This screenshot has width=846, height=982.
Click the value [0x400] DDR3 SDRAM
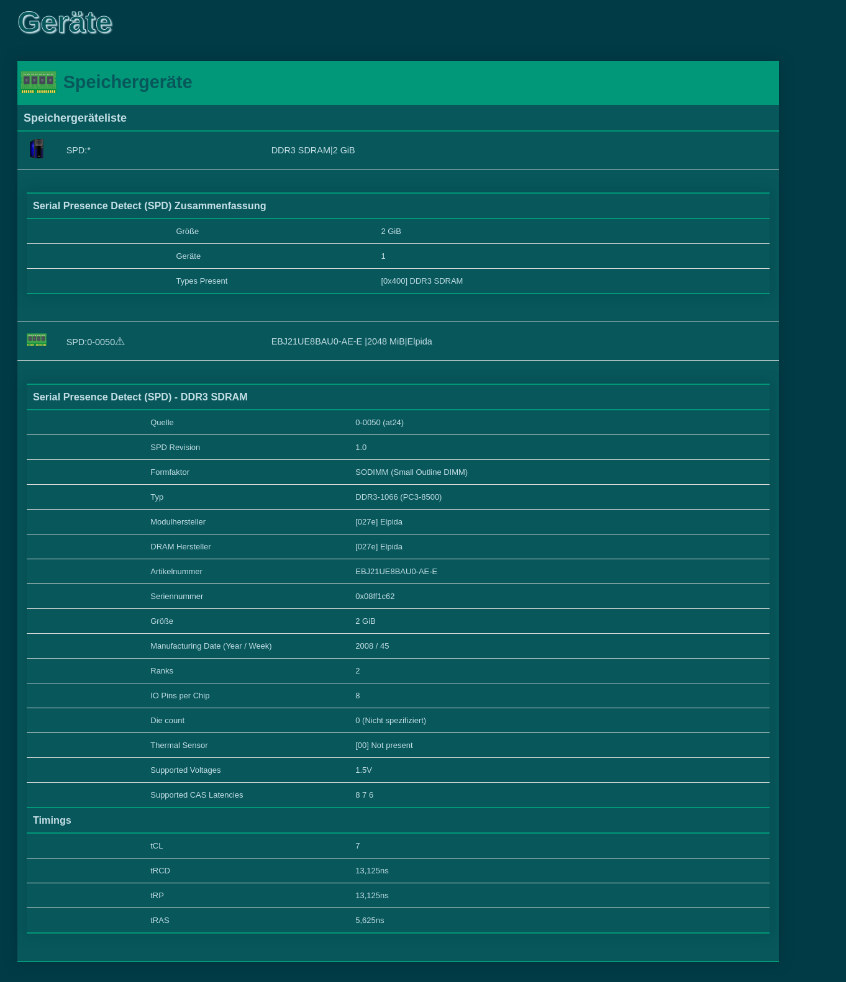click(422, 281)
